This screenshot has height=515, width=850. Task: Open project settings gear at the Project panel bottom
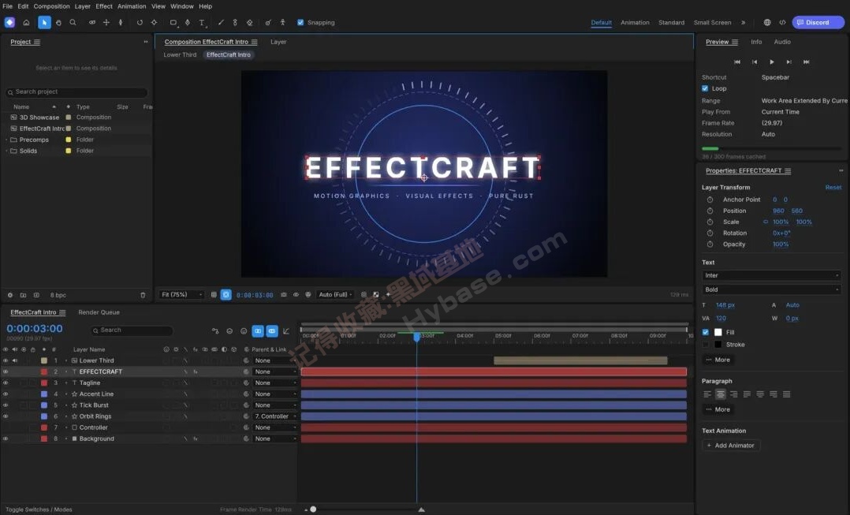coord(9,296)
